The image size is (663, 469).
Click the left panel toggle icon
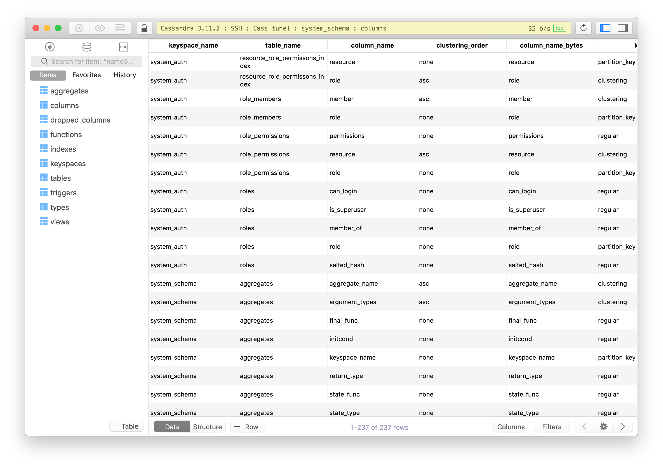click(x=605, y=28)
